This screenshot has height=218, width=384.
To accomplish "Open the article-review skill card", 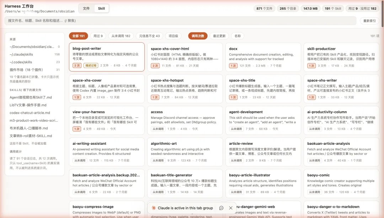I will coord(263,152).
